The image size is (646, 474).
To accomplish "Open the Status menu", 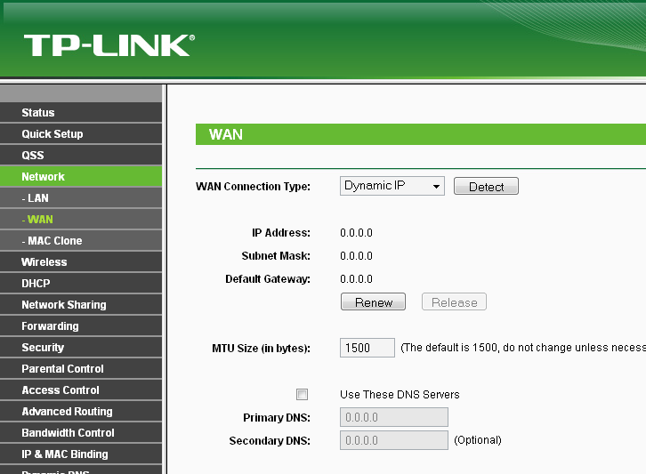I will [81, 112].
